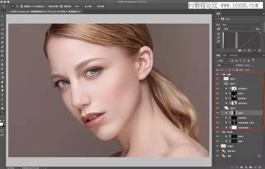Screen dimensions: 265x169
Task: Filter layers by Type layers (T icon)
Action: 240,61
